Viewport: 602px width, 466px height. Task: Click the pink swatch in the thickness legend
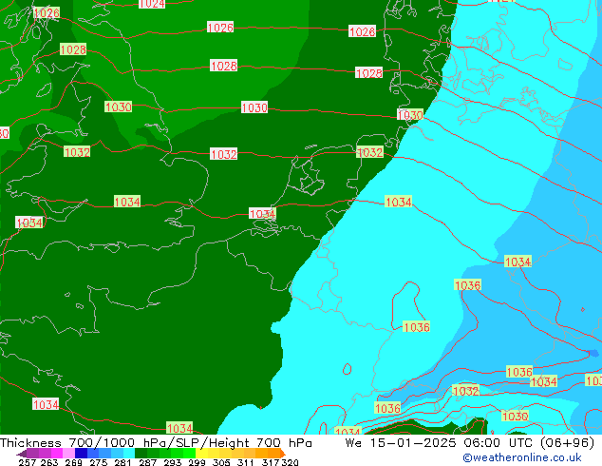67,453
